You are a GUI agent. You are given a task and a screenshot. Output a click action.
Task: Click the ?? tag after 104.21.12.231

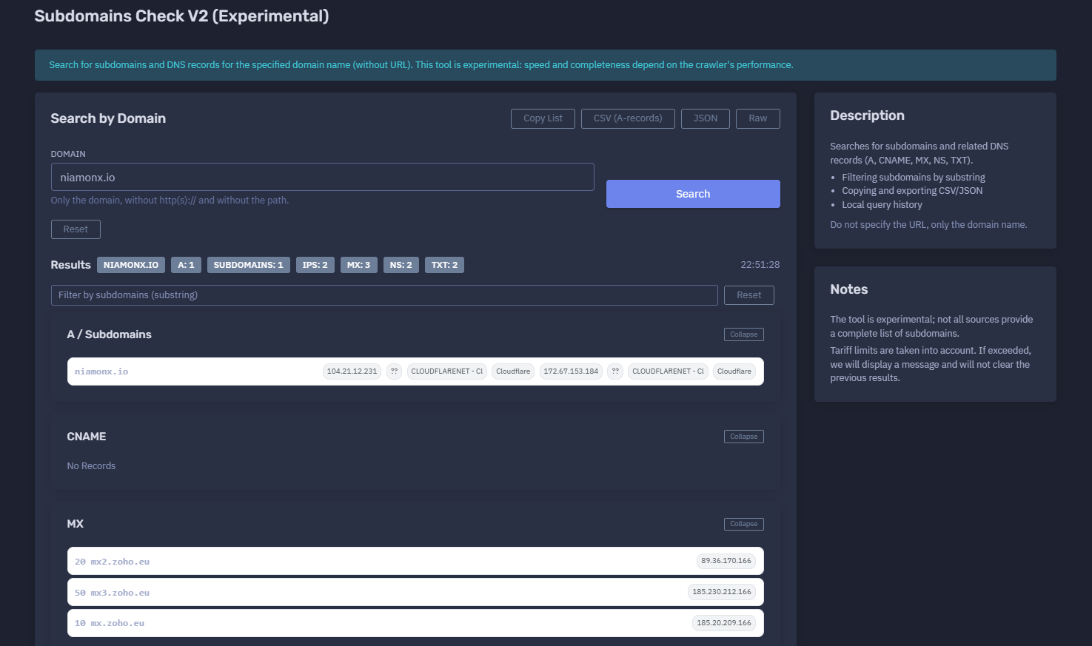tap(394, 371)
